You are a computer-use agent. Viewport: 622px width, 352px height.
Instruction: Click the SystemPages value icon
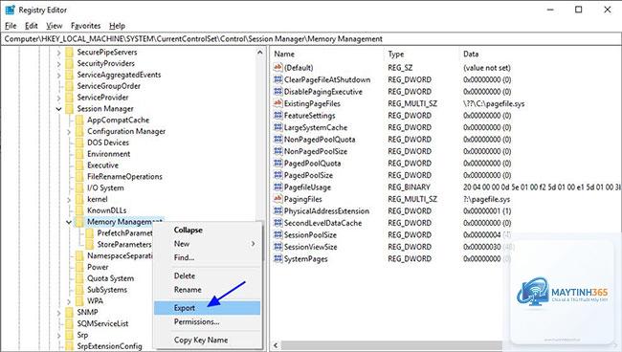coord(278,258)
